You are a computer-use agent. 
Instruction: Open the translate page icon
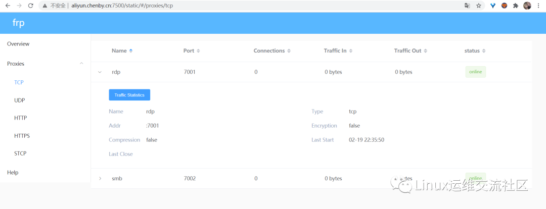[467, 6]
